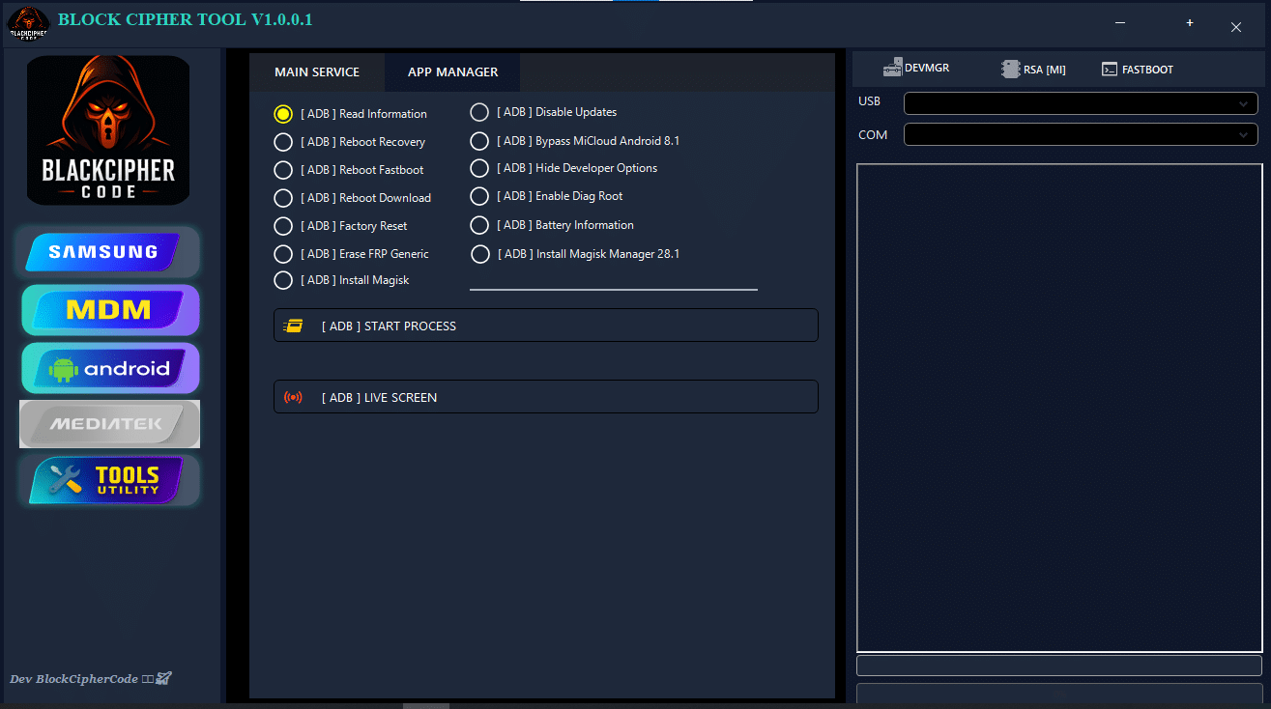1271x709 pixels.
Task: Click the progress bar below the log
Action: 1058,666
